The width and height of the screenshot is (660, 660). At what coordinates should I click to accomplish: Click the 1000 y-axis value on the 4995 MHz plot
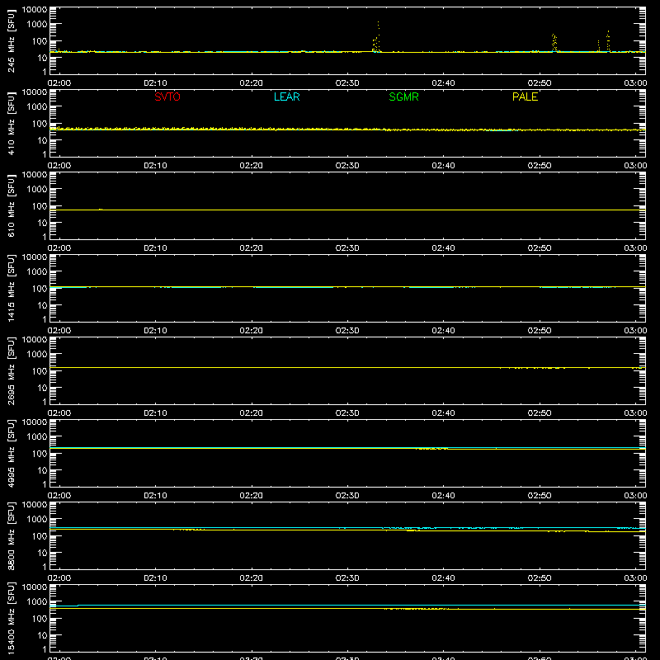(x=37, y=437)
